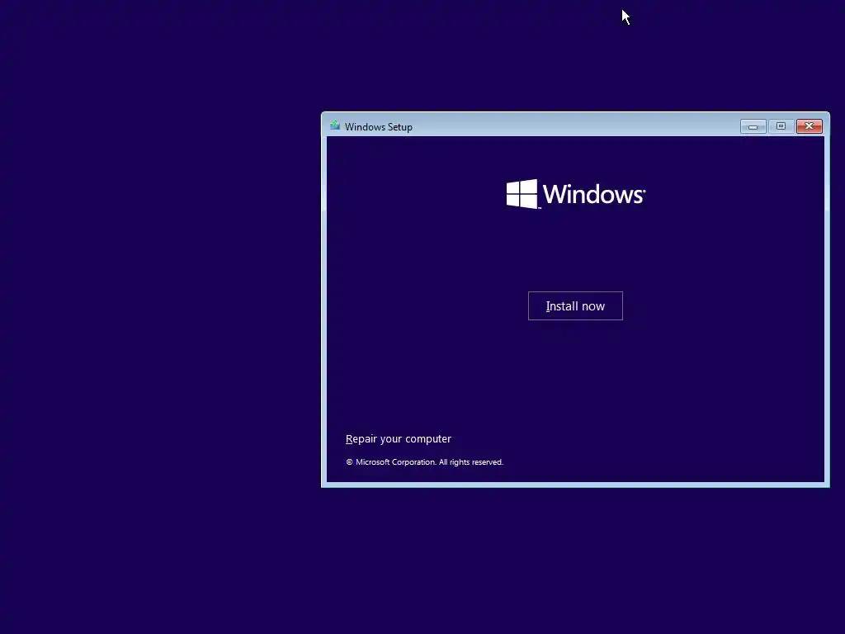Click the Windows logo in setup

click(575, 194)
